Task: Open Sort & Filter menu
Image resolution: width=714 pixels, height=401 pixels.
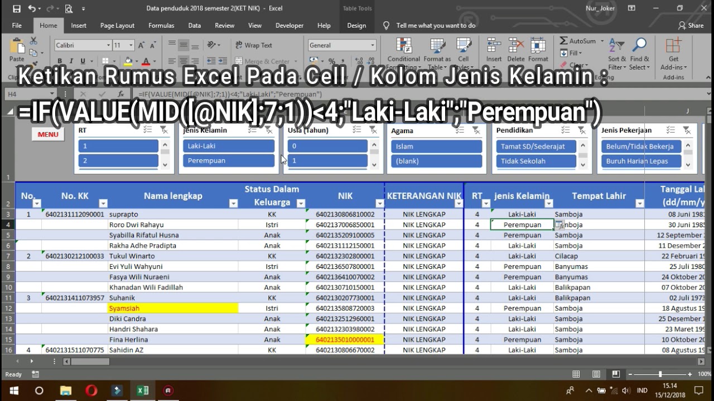Action: point(617,54)
